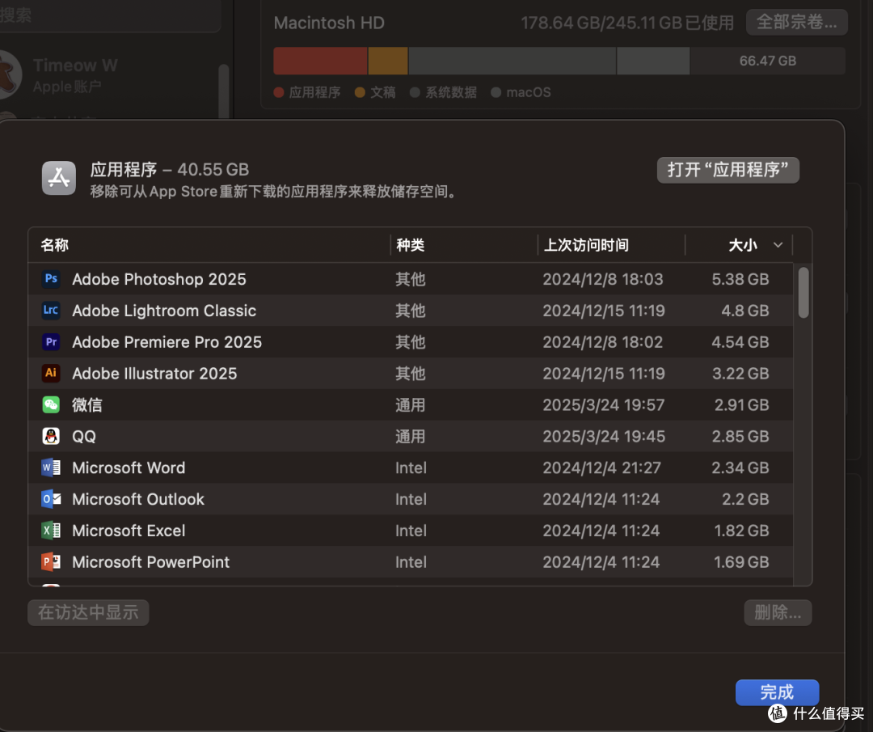Click the Intel type in Microsoft Word row
Screen dimensions: 873x732
(411, 468)
